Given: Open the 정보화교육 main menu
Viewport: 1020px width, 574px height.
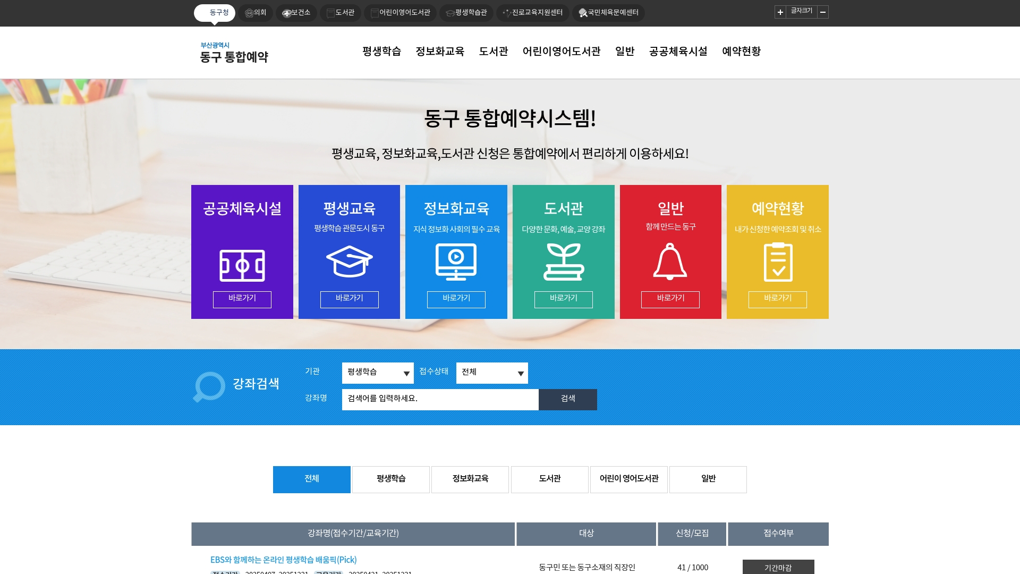Looking at the screenshot, I should pos(440,52).
